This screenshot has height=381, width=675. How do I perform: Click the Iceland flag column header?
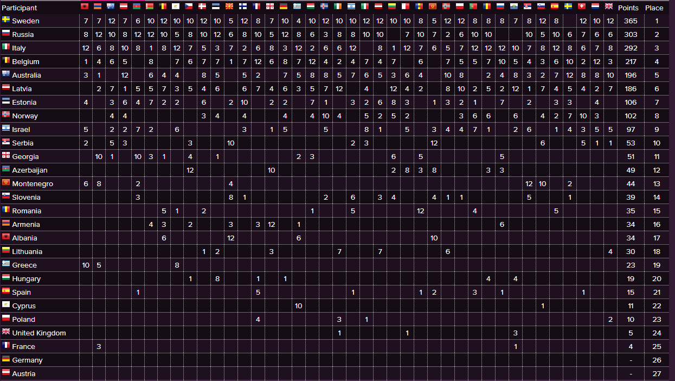(x=324, y=7)
